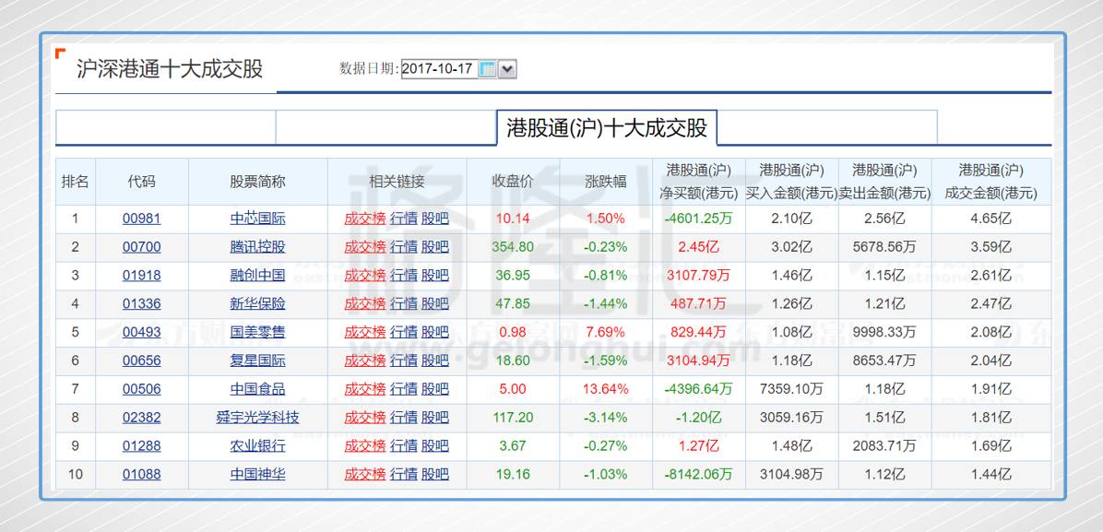The height and width of the screenshot is (532, 1103).
Task: Click the 港股通(沪) 成交金额 column header
Action: 991,182
